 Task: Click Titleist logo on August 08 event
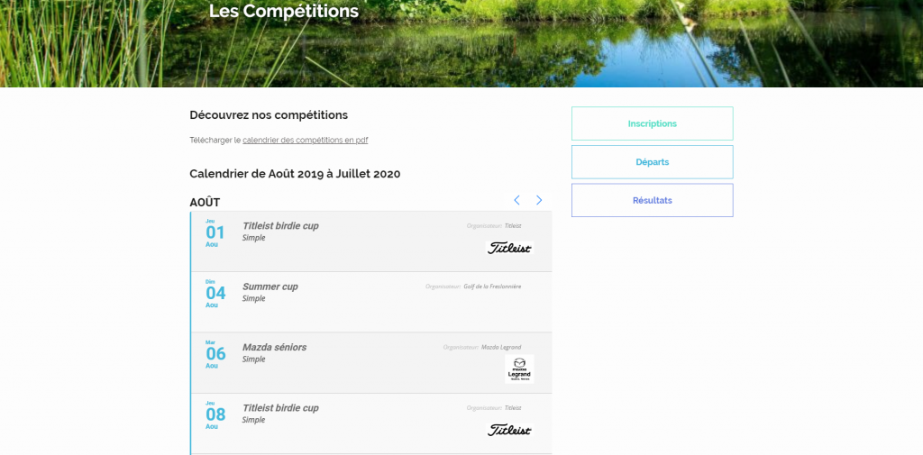click(x=510, y=430)
